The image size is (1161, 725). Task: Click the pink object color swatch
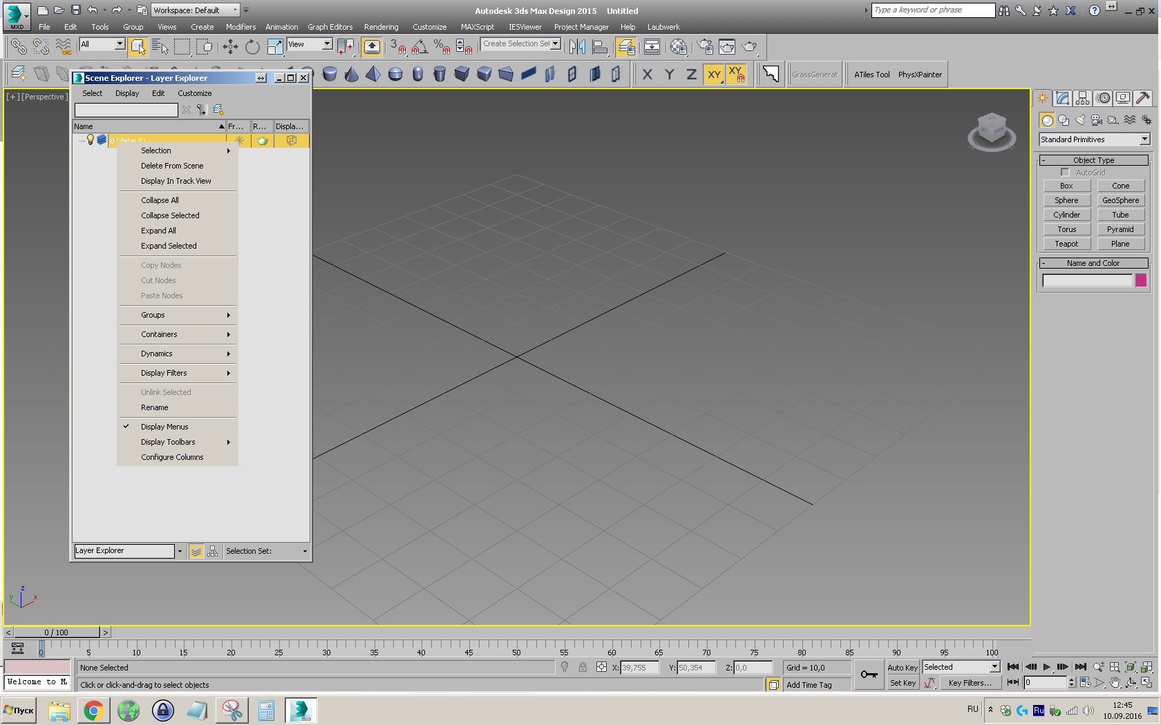coord(1140,280)
